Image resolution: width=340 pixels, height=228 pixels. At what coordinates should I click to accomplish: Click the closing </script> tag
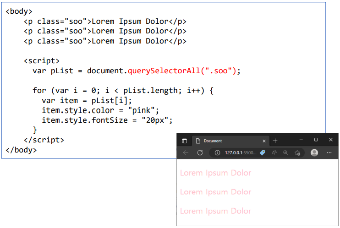coord(44,140)
